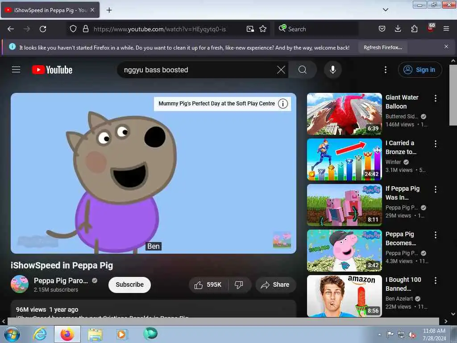The height and width of the screenshot is (343, 457).
Task: Click the Firefox Search box
Action: 316,29
